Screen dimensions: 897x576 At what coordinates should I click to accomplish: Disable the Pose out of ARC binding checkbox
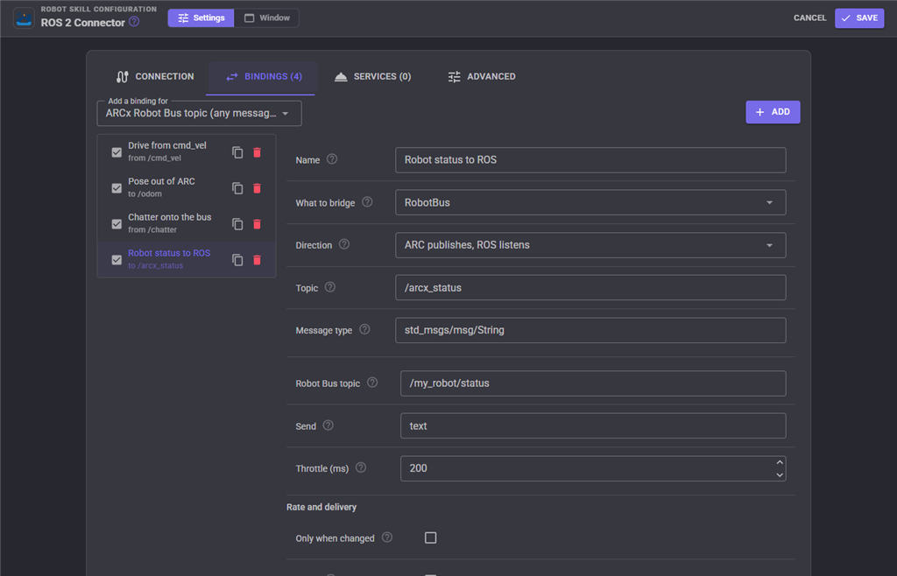117,188
